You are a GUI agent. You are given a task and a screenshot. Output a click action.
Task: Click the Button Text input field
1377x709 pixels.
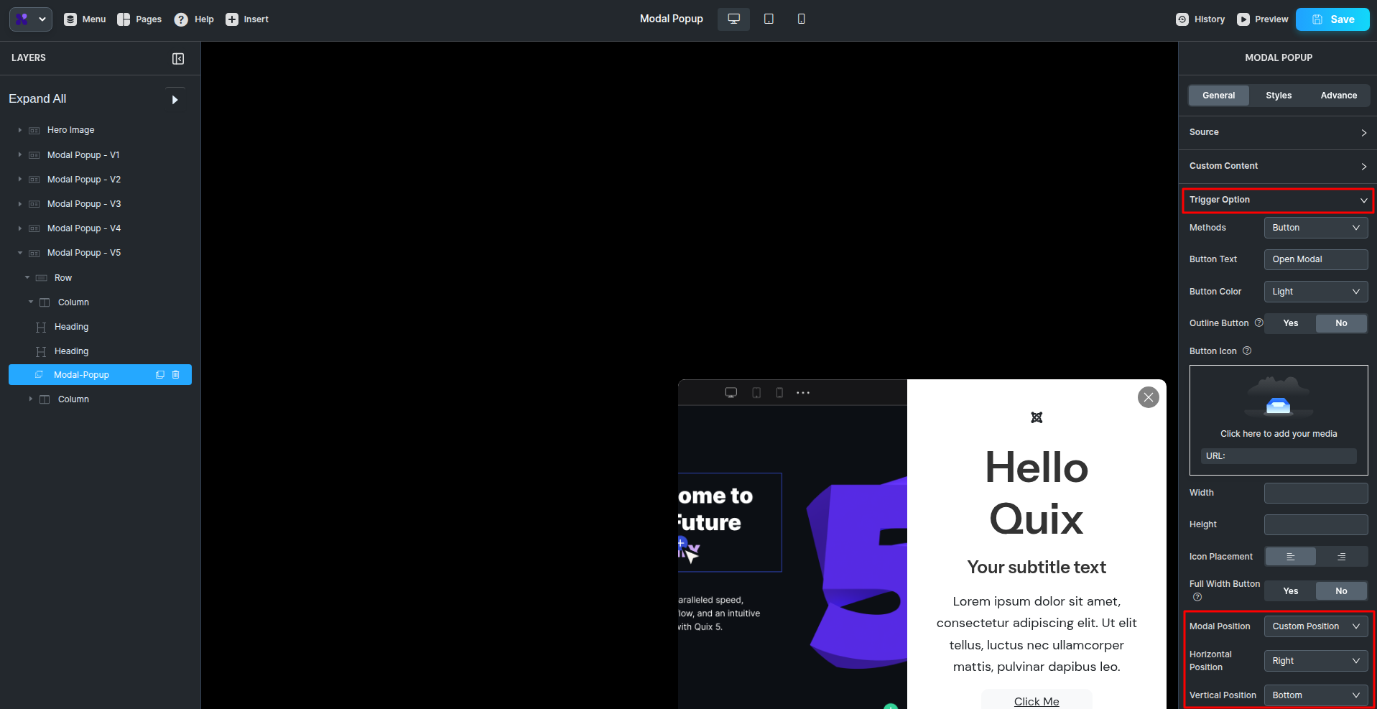(x=1315, y=259)
